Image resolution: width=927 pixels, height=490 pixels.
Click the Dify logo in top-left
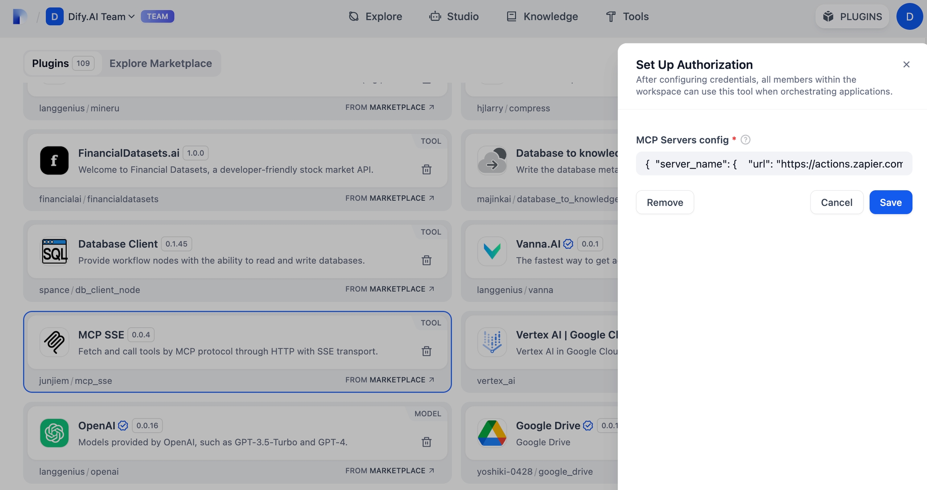click(19, 16)
